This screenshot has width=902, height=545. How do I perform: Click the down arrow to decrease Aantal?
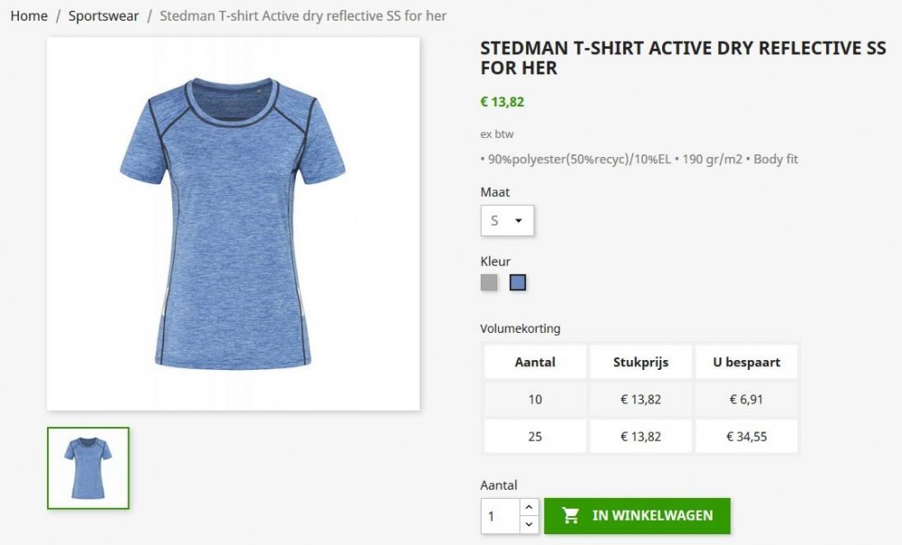tap(529, 523)
